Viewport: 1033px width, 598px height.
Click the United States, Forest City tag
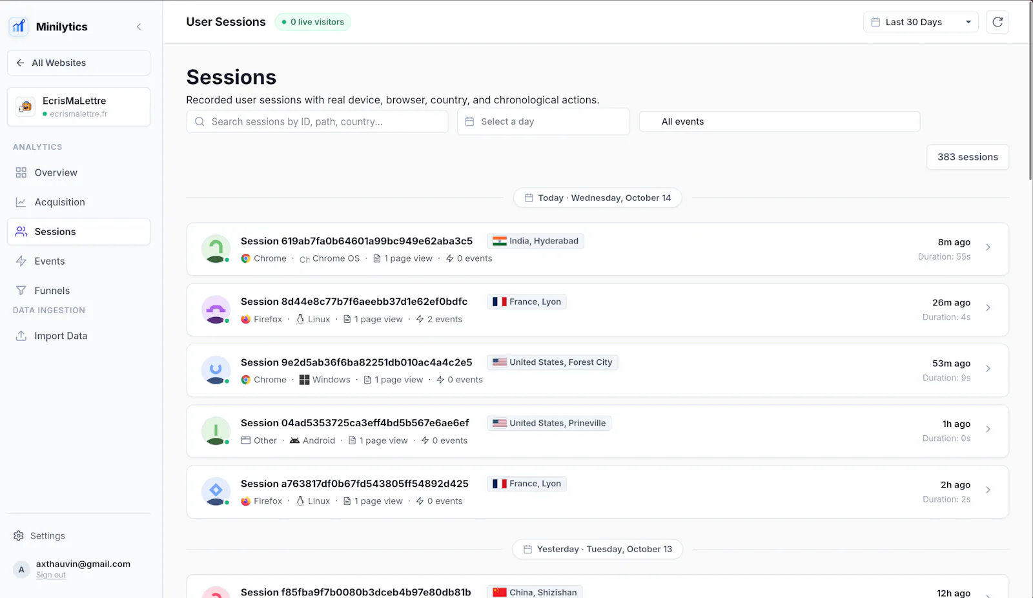point(553,362)
